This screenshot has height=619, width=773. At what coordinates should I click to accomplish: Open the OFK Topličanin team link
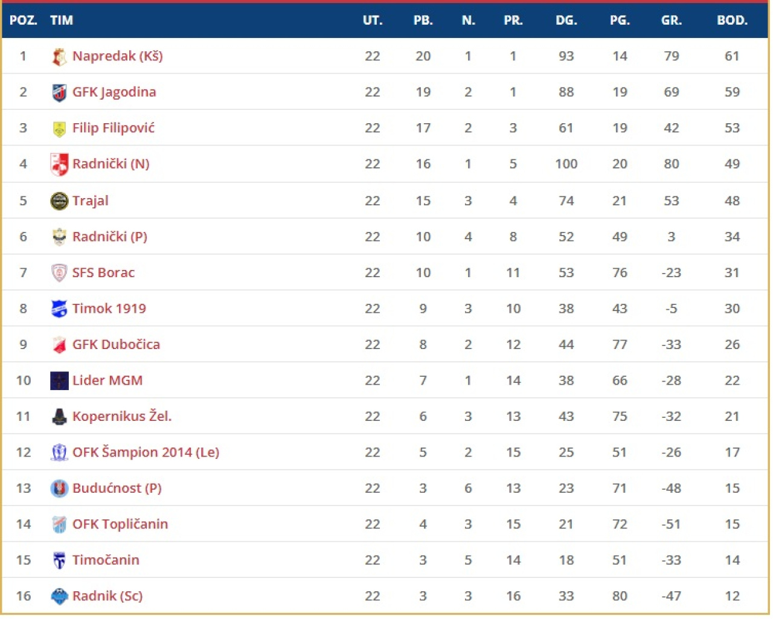[x=120, y=524]
